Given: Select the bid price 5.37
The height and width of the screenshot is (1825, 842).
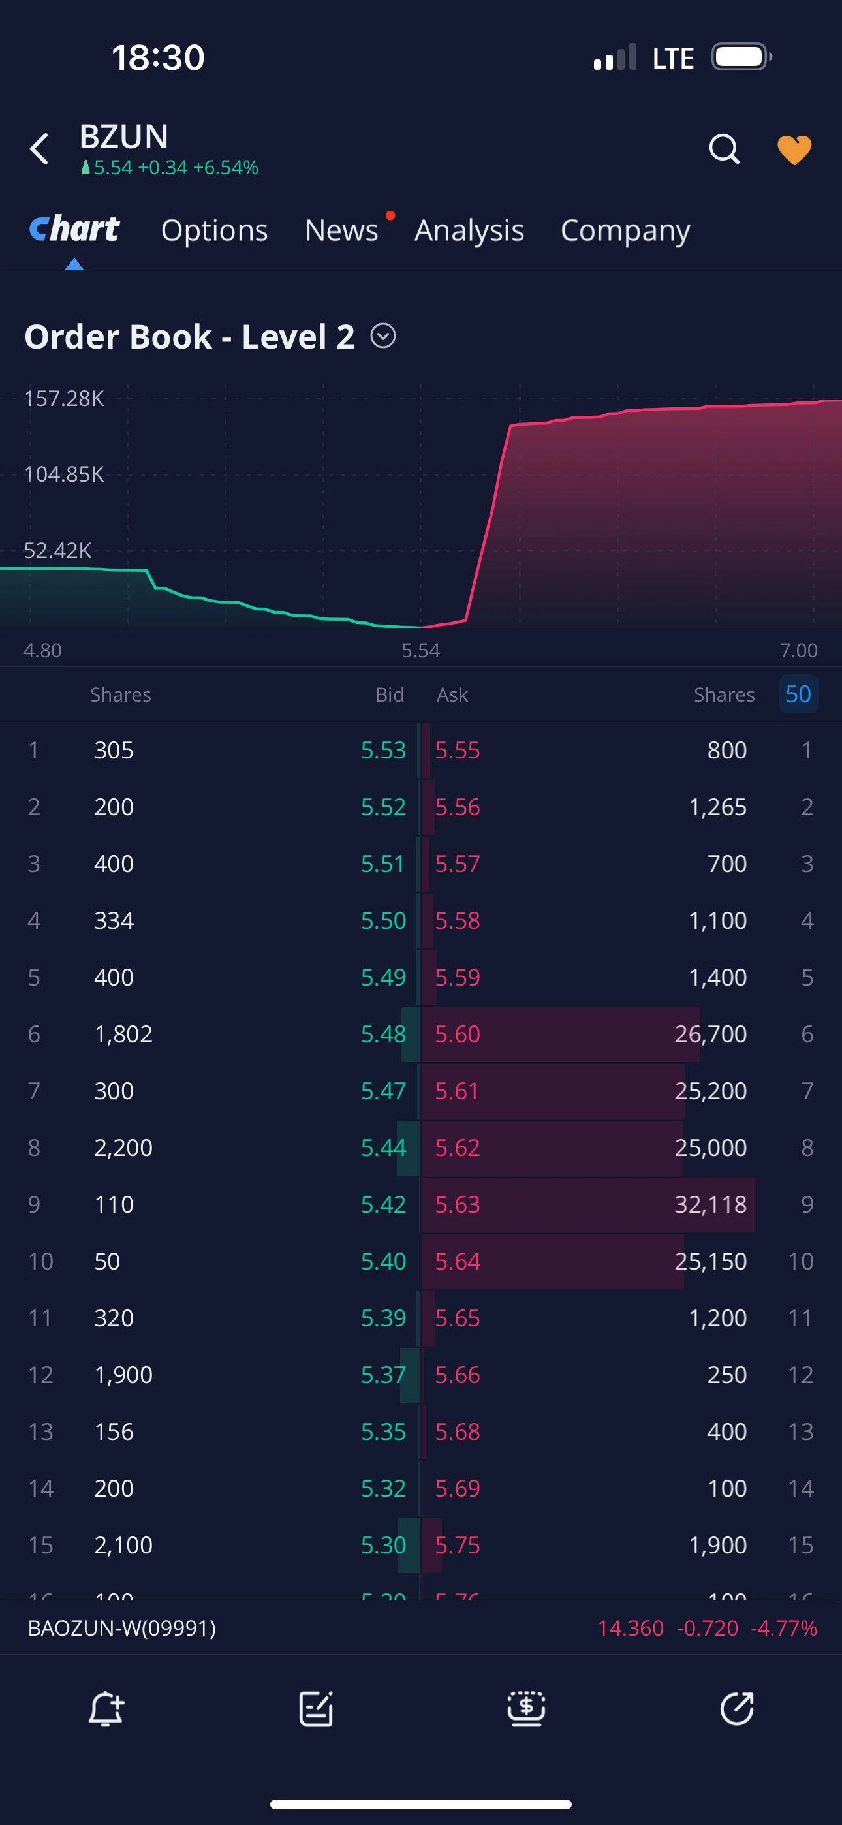Looking at the screenshot, I should [383, 1374].
